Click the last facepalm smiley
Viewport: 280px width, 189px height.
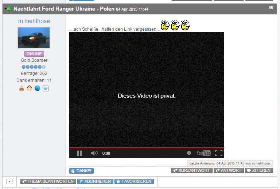tap(186, 25)
